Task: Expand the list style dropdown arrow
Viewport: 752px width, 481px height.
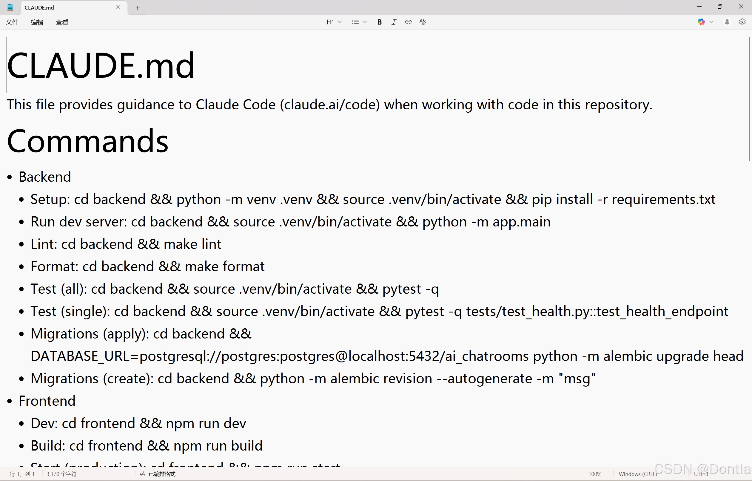Action: click(x=365, y=22)
